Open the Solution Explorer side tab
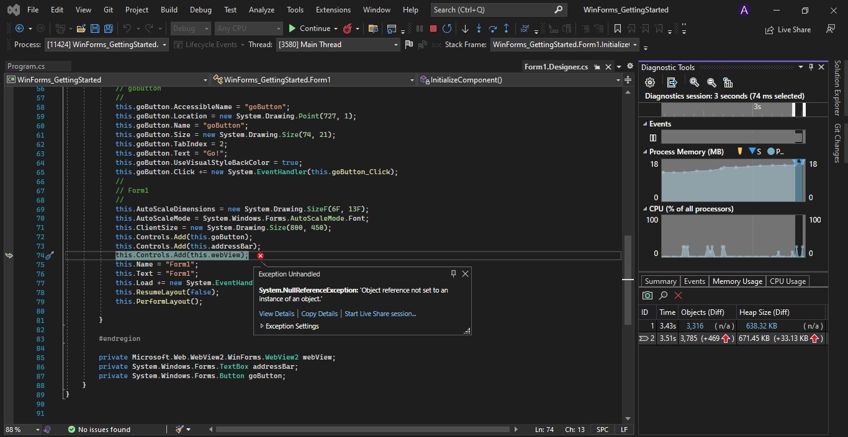 tap(837, 88)
